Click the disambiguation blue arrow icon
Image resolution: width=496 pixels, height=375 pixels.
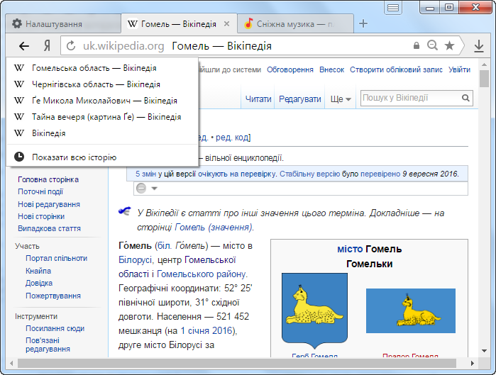125,211
